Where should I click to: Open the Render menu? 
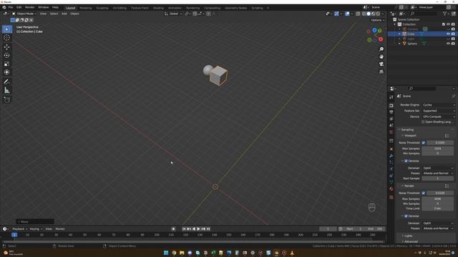coord(30,7)
